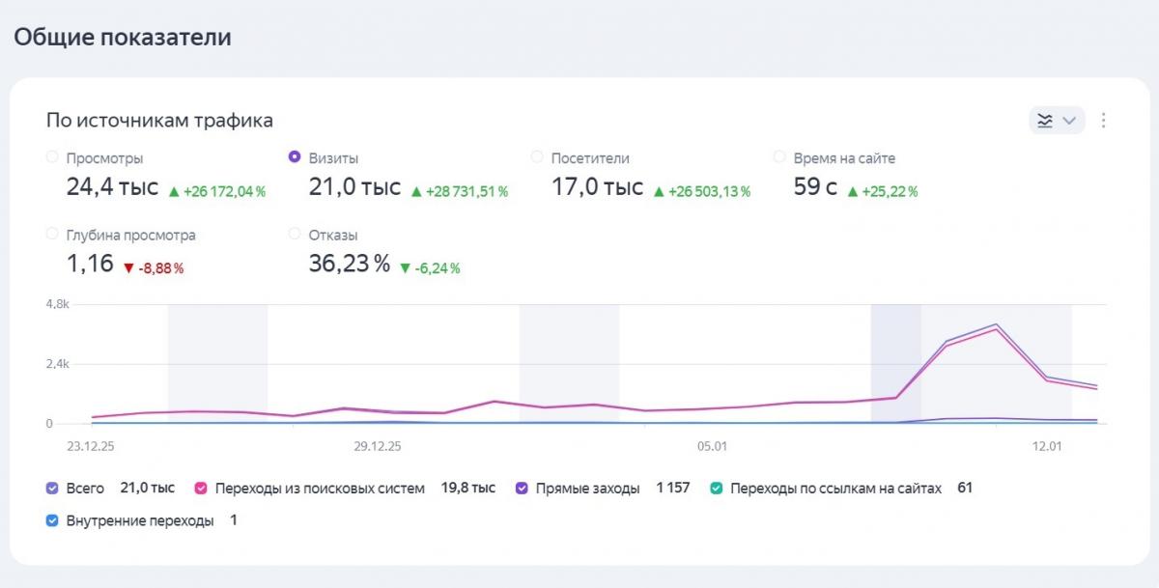Toggle the Всего series checkbox
This screenshot has width=1159, height=588.
53,489
